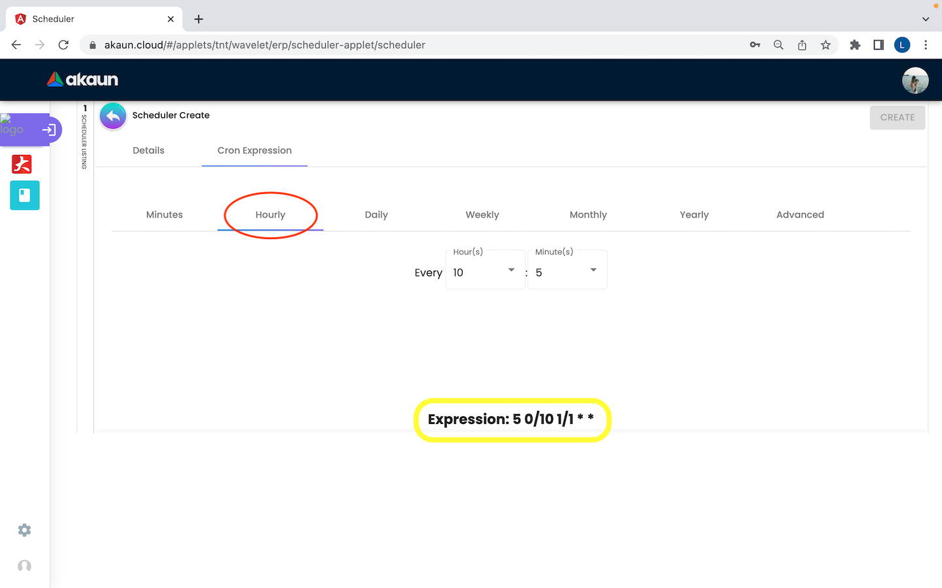This screenshot has width=942, height=588.
Task: Switch to the Advanced cron tab
Action: coord(799,215)
